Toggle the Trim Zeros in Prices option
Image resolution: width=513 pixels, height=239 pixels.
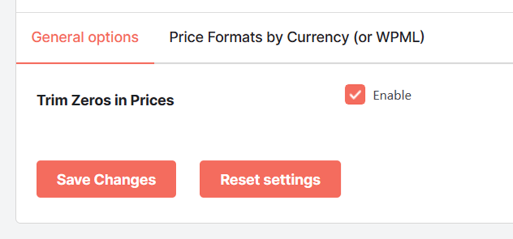pos(355,95)
